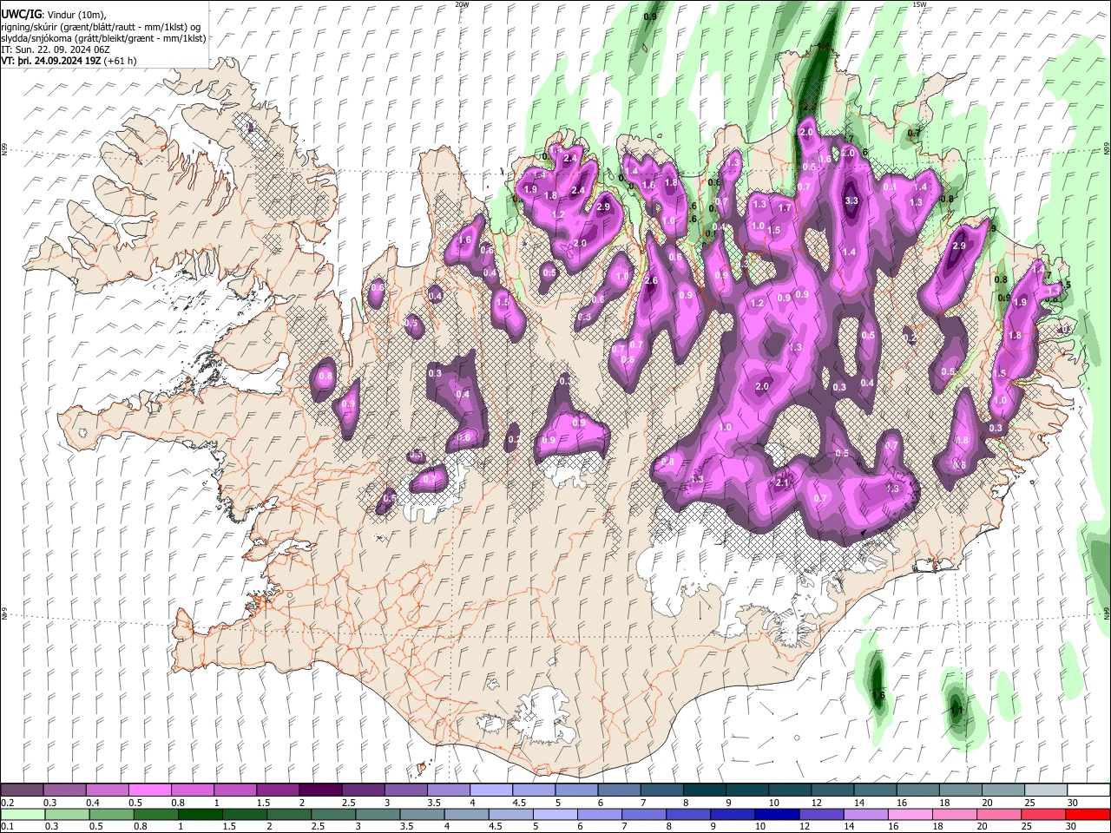Click snow scale swatch between 0.2 and 0.3
The image size is (1111, 833).
22,790
